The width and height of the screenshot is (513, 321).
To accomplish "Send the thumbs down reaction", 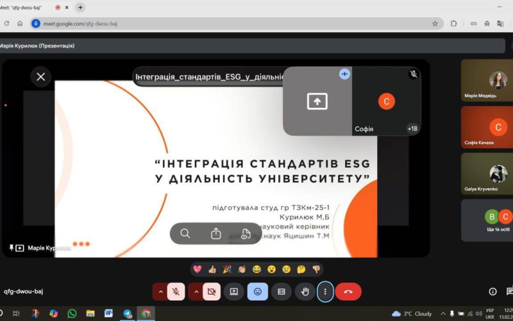I will click(316, 269).
